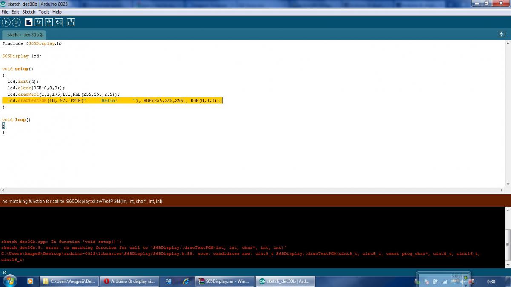Select the sketch_dec30b tab
The image size is (511, 287).
(x=24, y=35)
